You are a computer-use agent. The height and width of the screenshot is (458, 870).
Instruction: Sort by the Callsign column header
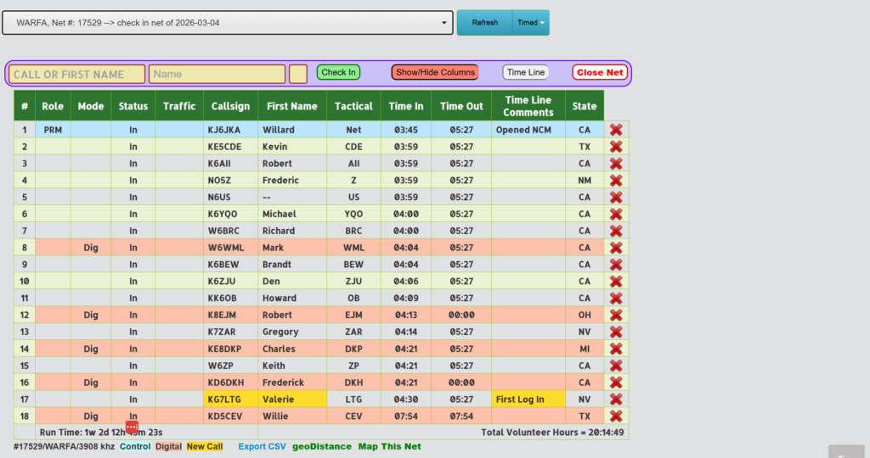coord(230,106)
